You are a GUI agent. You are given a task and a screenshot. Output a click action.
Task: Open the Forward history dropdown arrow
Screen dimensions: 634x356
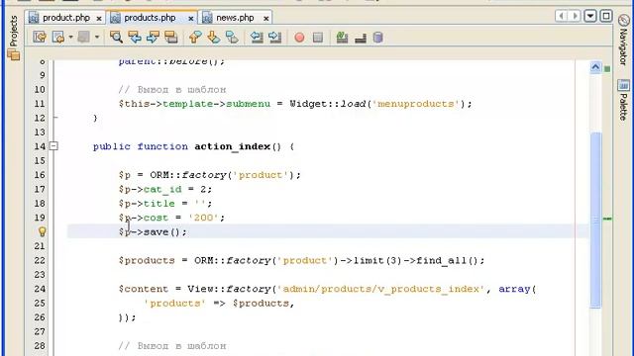click(x=97, y=38)
